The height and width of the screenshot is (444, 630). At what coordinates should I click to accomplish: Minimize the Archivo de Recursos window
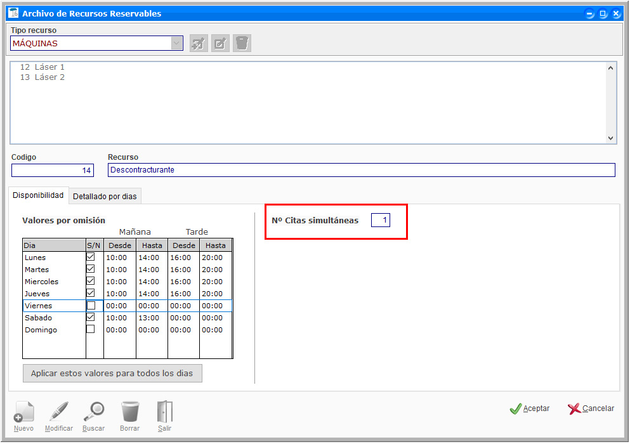589,13
